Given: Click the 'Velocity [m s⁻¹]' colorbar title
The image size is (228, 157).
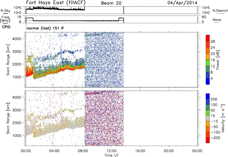Looking at the screenshot, I should [223, 118].
